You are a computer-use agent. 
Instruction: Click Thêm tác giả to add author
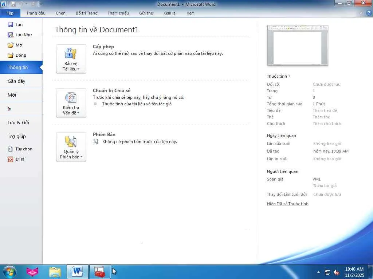(325, 186)
